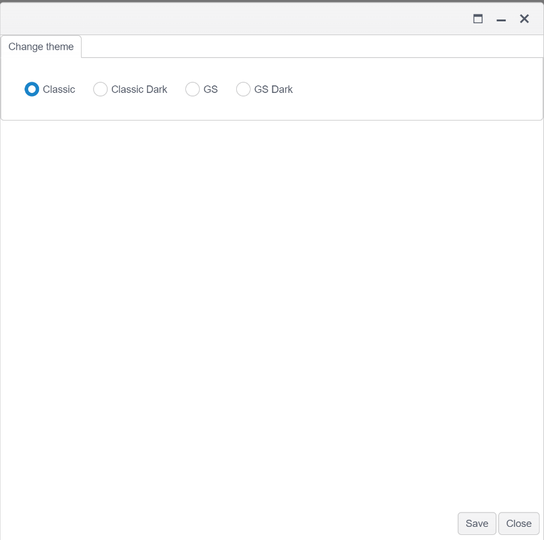This screenshot has height=540, width=544.
Task: Click the bottom border of the theme options panel
Action: [271, 119]
